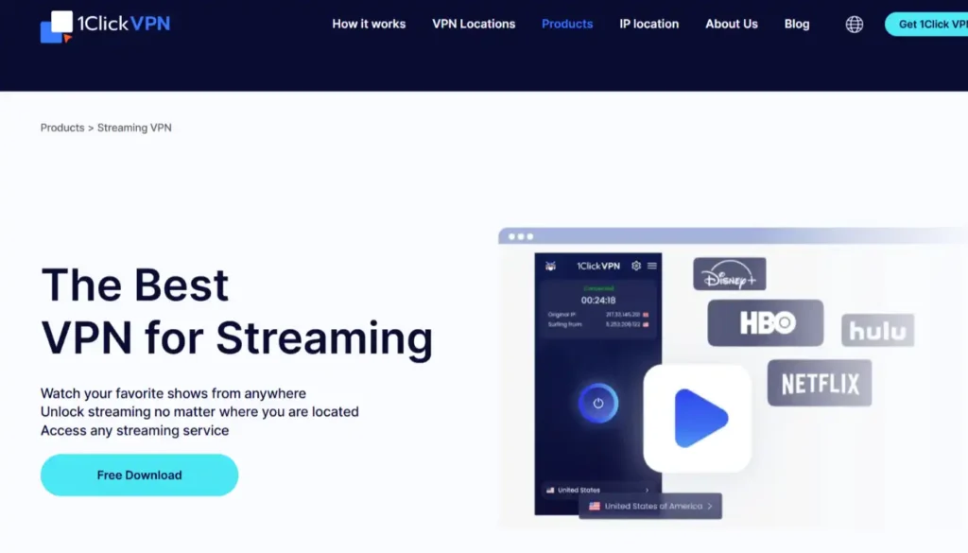Click the Netflix logo tile
Image resolution: width=968 pixels, height=553 pixels.
point(819,383)
